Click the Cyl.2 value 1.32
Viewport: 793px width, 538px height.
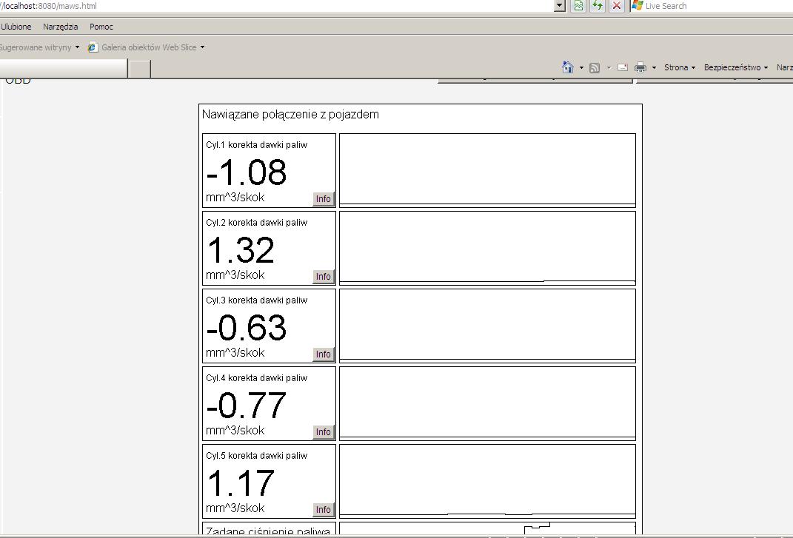tap(241, 250)
